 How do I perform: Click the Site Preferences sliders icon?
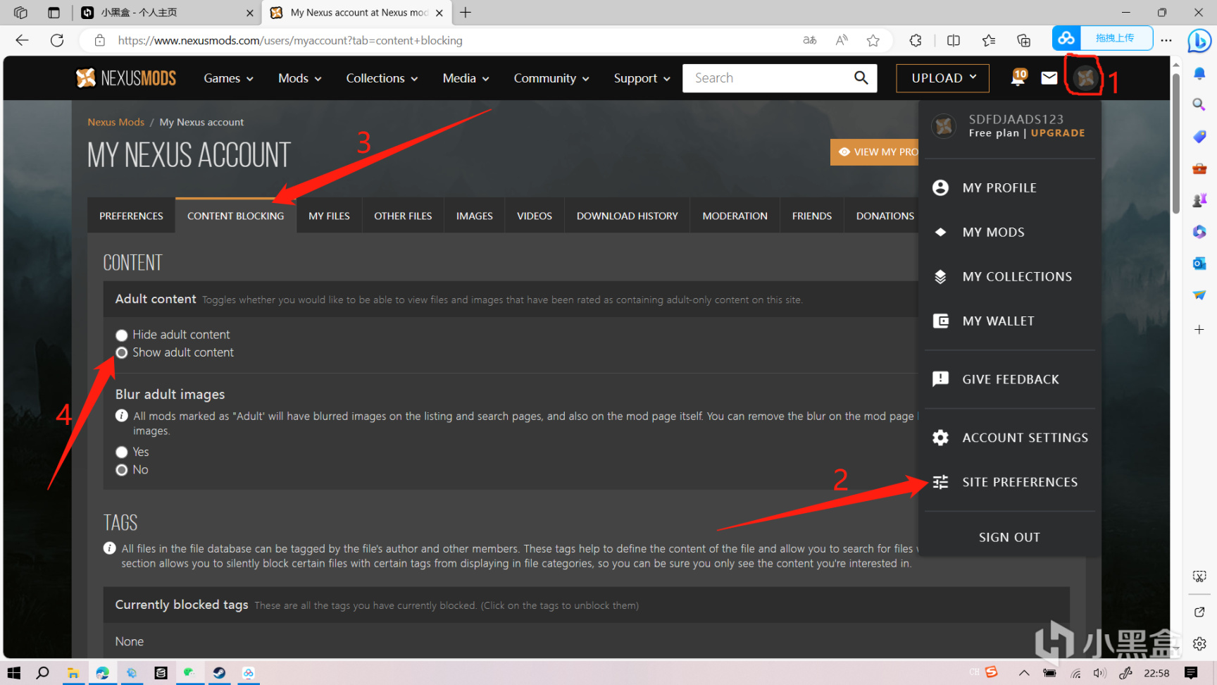(x=940, y=482)
